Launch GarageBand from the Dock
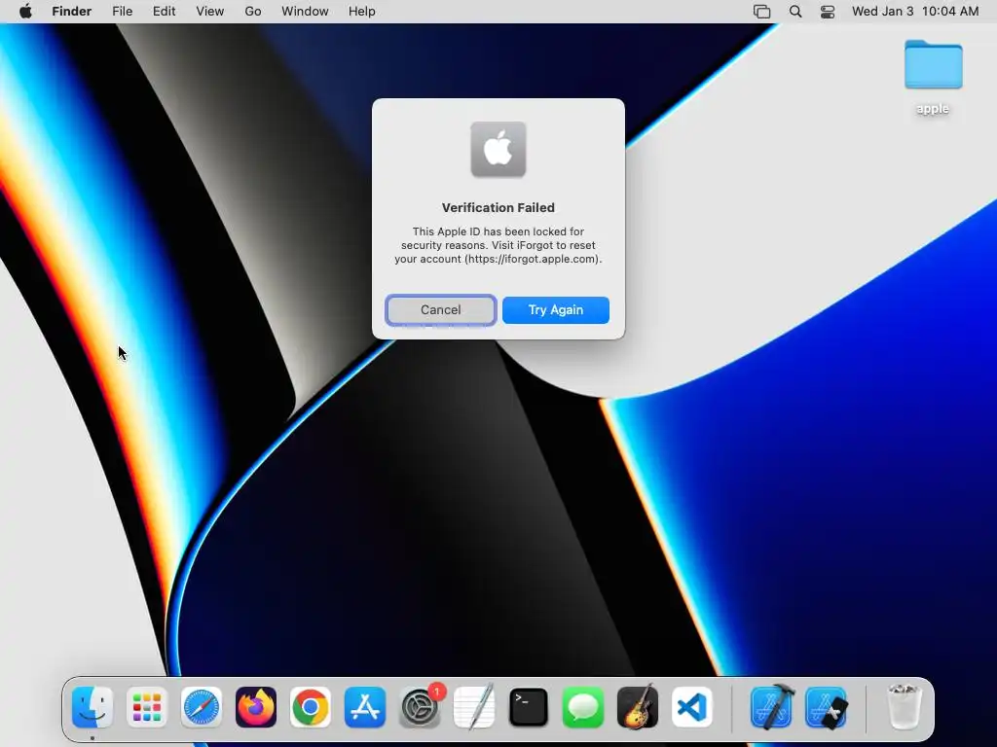This screenshot has height=747, width=997. 638,707
